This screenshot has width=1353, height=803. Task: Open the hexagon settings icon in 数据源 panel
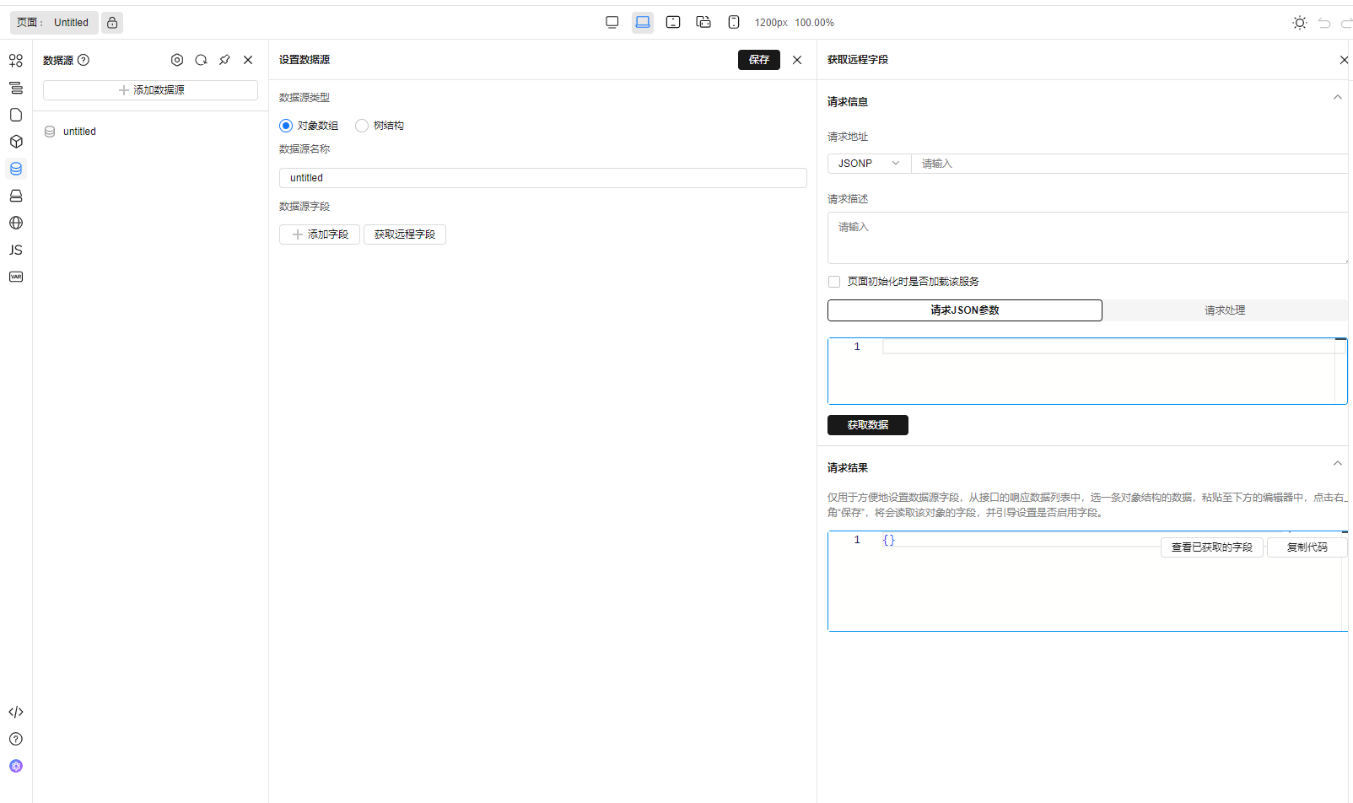(x=177, y=60)
